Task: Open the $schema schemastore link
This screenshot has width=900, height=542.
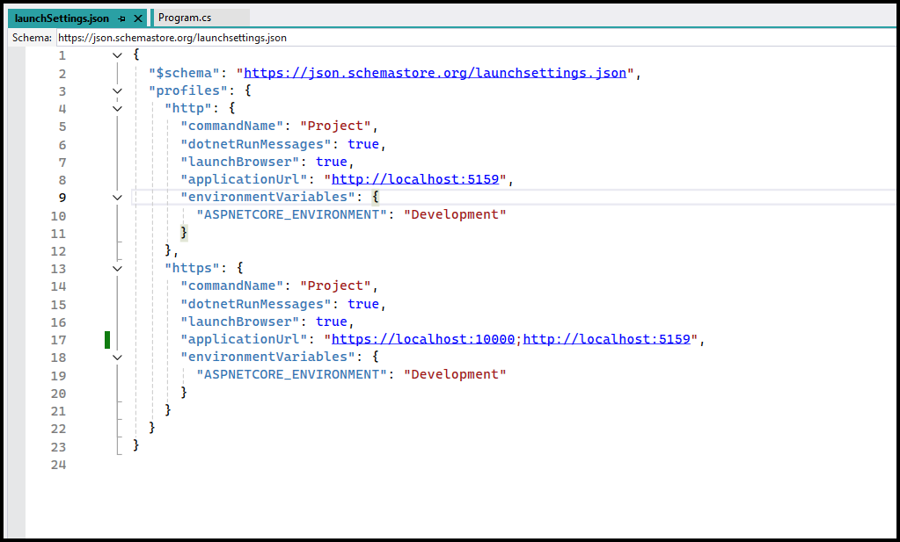Action: click(x=435, y=73)
